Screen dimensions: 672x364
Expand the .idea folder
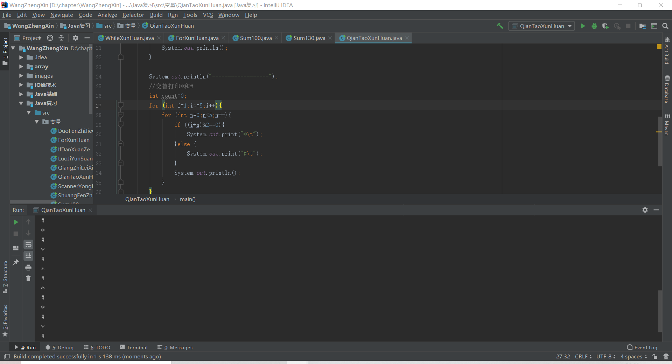(x=21, y=57)
